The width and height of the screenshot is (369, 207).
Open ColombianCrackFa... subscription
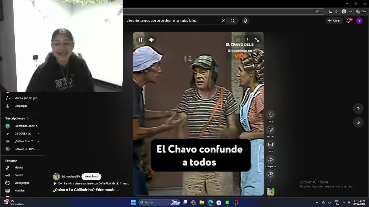(22, 126)
